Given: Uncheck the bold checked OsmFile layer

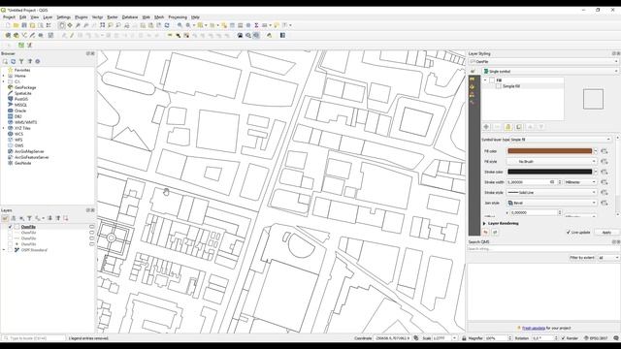Looking at the screenshot, I should pyautogui.click(x=11, y=227).
